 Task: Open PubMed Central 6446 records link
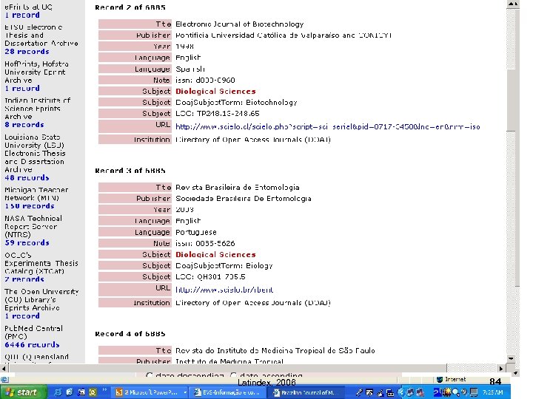(x=32, y=345)
